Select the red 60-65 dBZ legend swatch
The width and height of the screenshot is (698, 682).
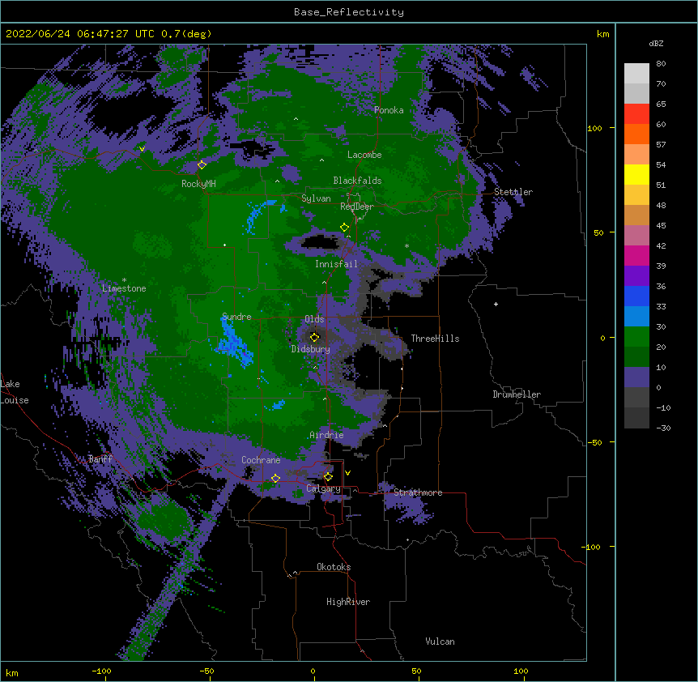(636, 113)
